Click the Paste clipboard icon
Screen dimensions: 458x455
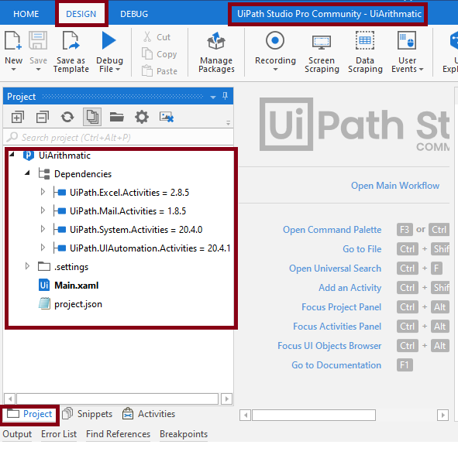[147, 71]
